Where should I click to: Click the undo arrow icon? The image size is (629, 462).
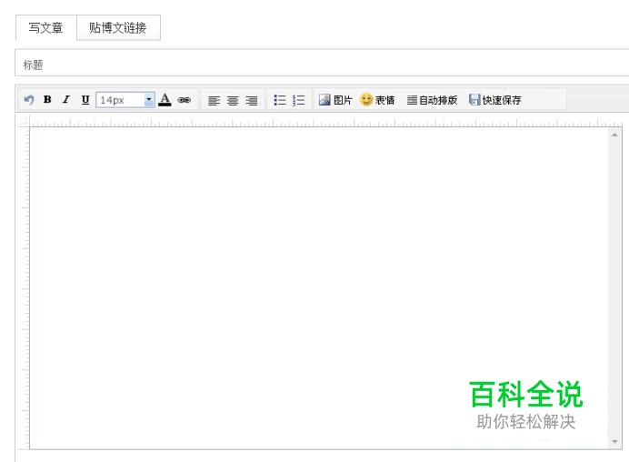click(x=29, y=99)
